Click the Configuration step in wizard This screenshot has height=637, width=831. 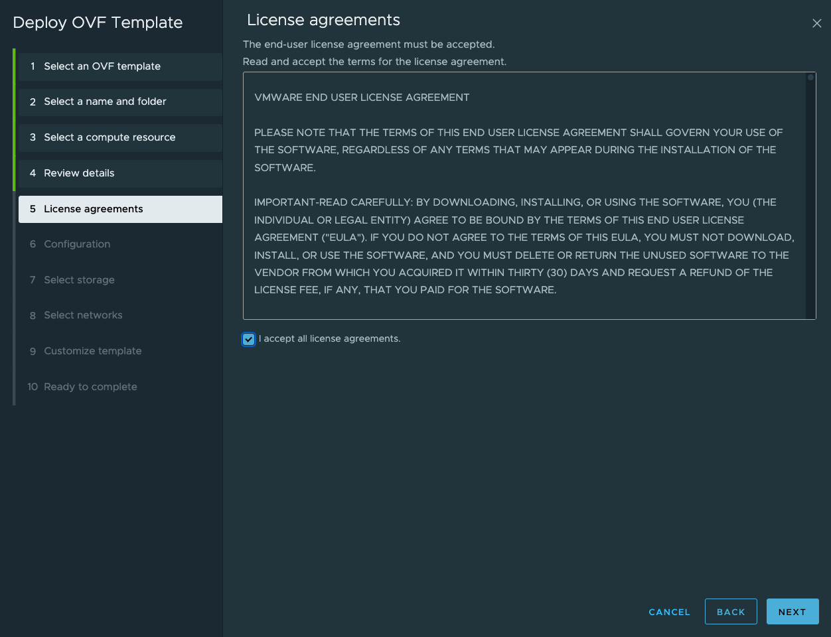click(x=77, y=244)
